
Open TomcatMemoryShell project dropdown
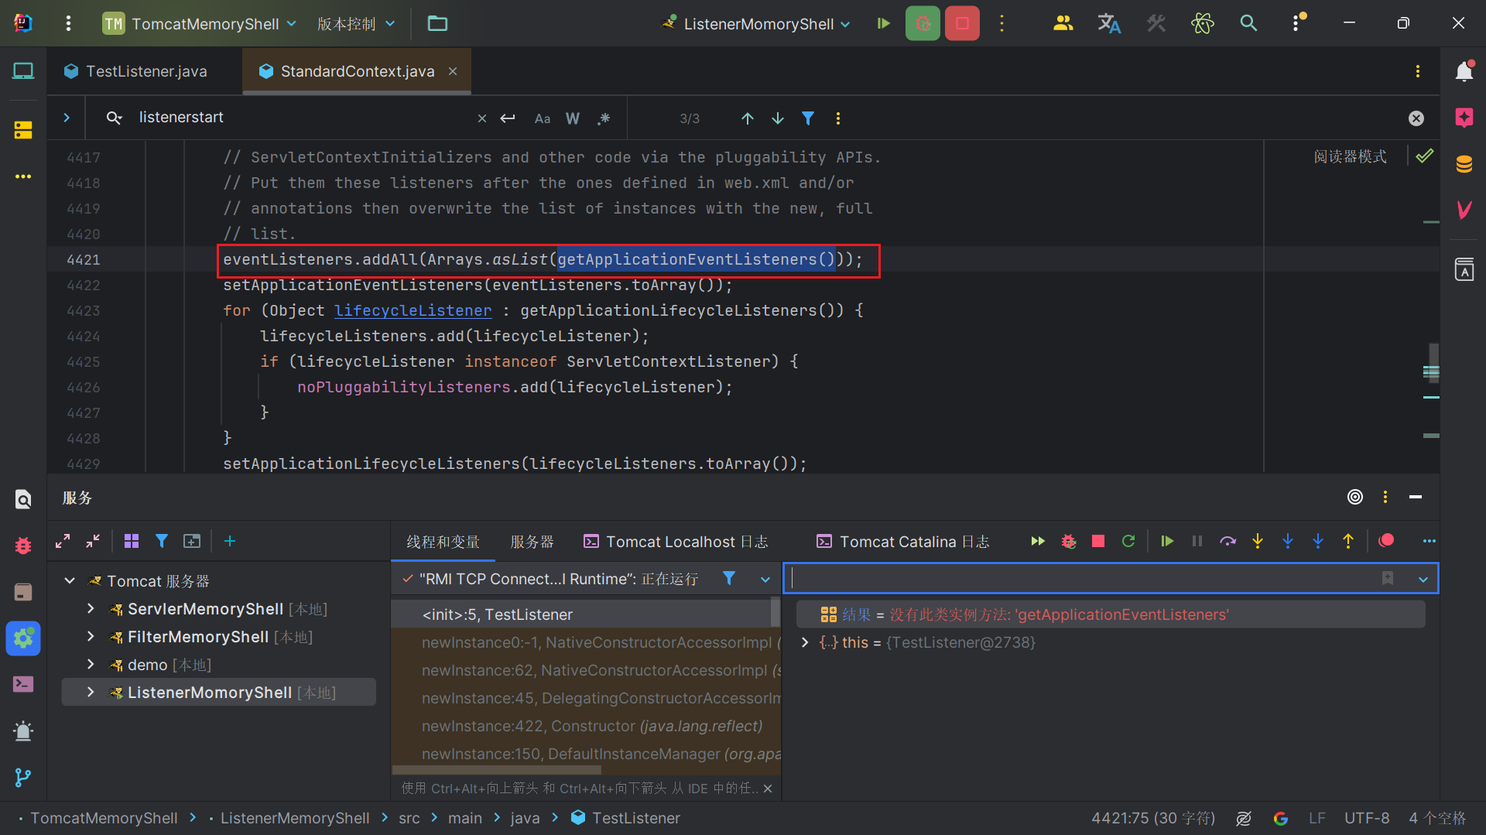click(x=200, y=23)
